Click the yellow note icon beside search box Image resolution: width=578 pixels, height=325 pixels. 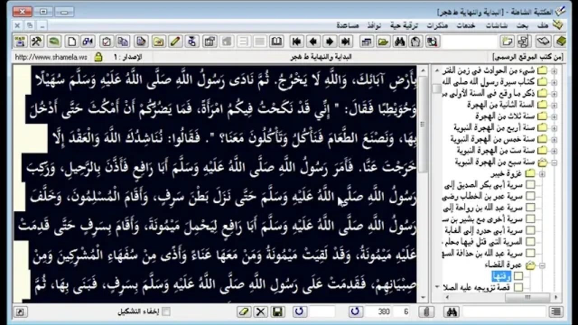(508, 42)
